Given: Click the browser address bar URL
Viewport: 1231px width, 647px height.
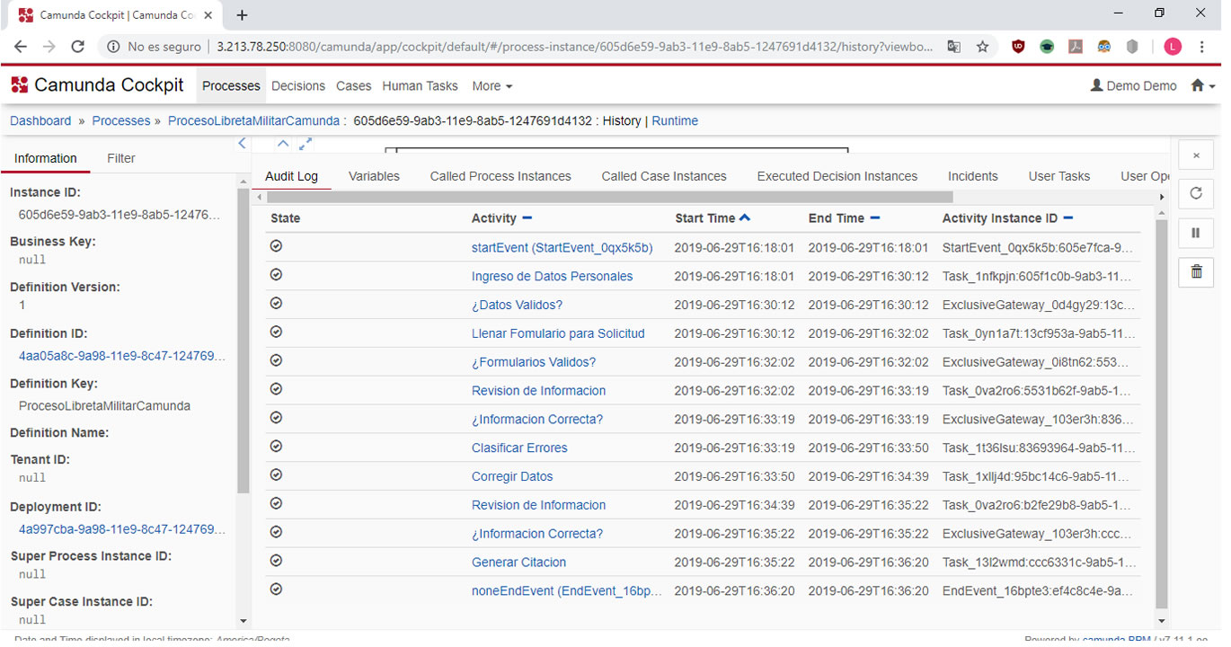Looking at the screenshot, I should pos(575,47).
